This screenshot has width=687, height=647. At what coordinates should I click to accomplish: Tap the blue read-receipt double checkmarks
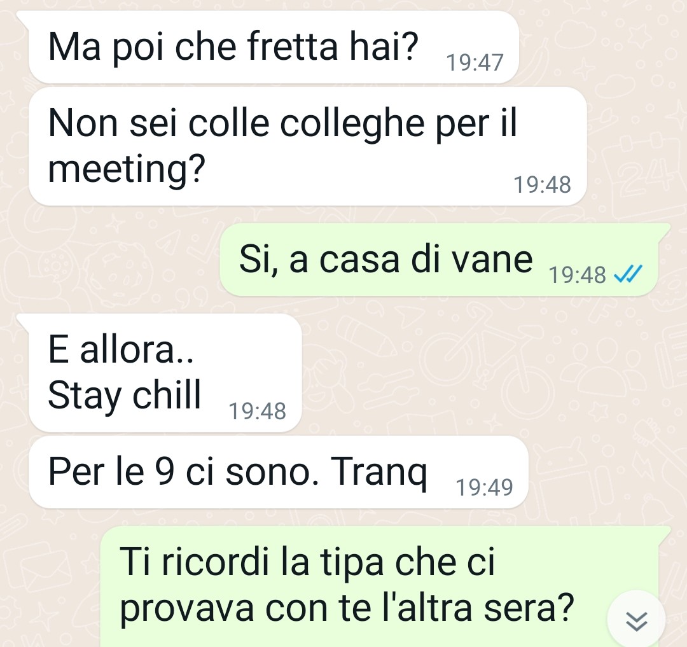(x=628, y=274)
